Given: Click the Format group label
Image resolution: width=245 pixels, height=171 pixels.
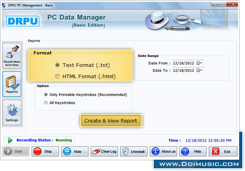Looking at the screenshot, I should 43,53.
